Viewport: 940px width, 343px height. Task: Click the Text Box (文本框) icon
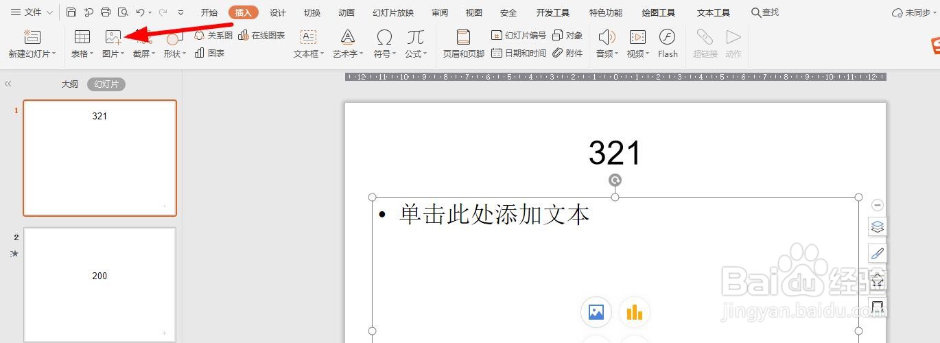(x=309, y=37)
